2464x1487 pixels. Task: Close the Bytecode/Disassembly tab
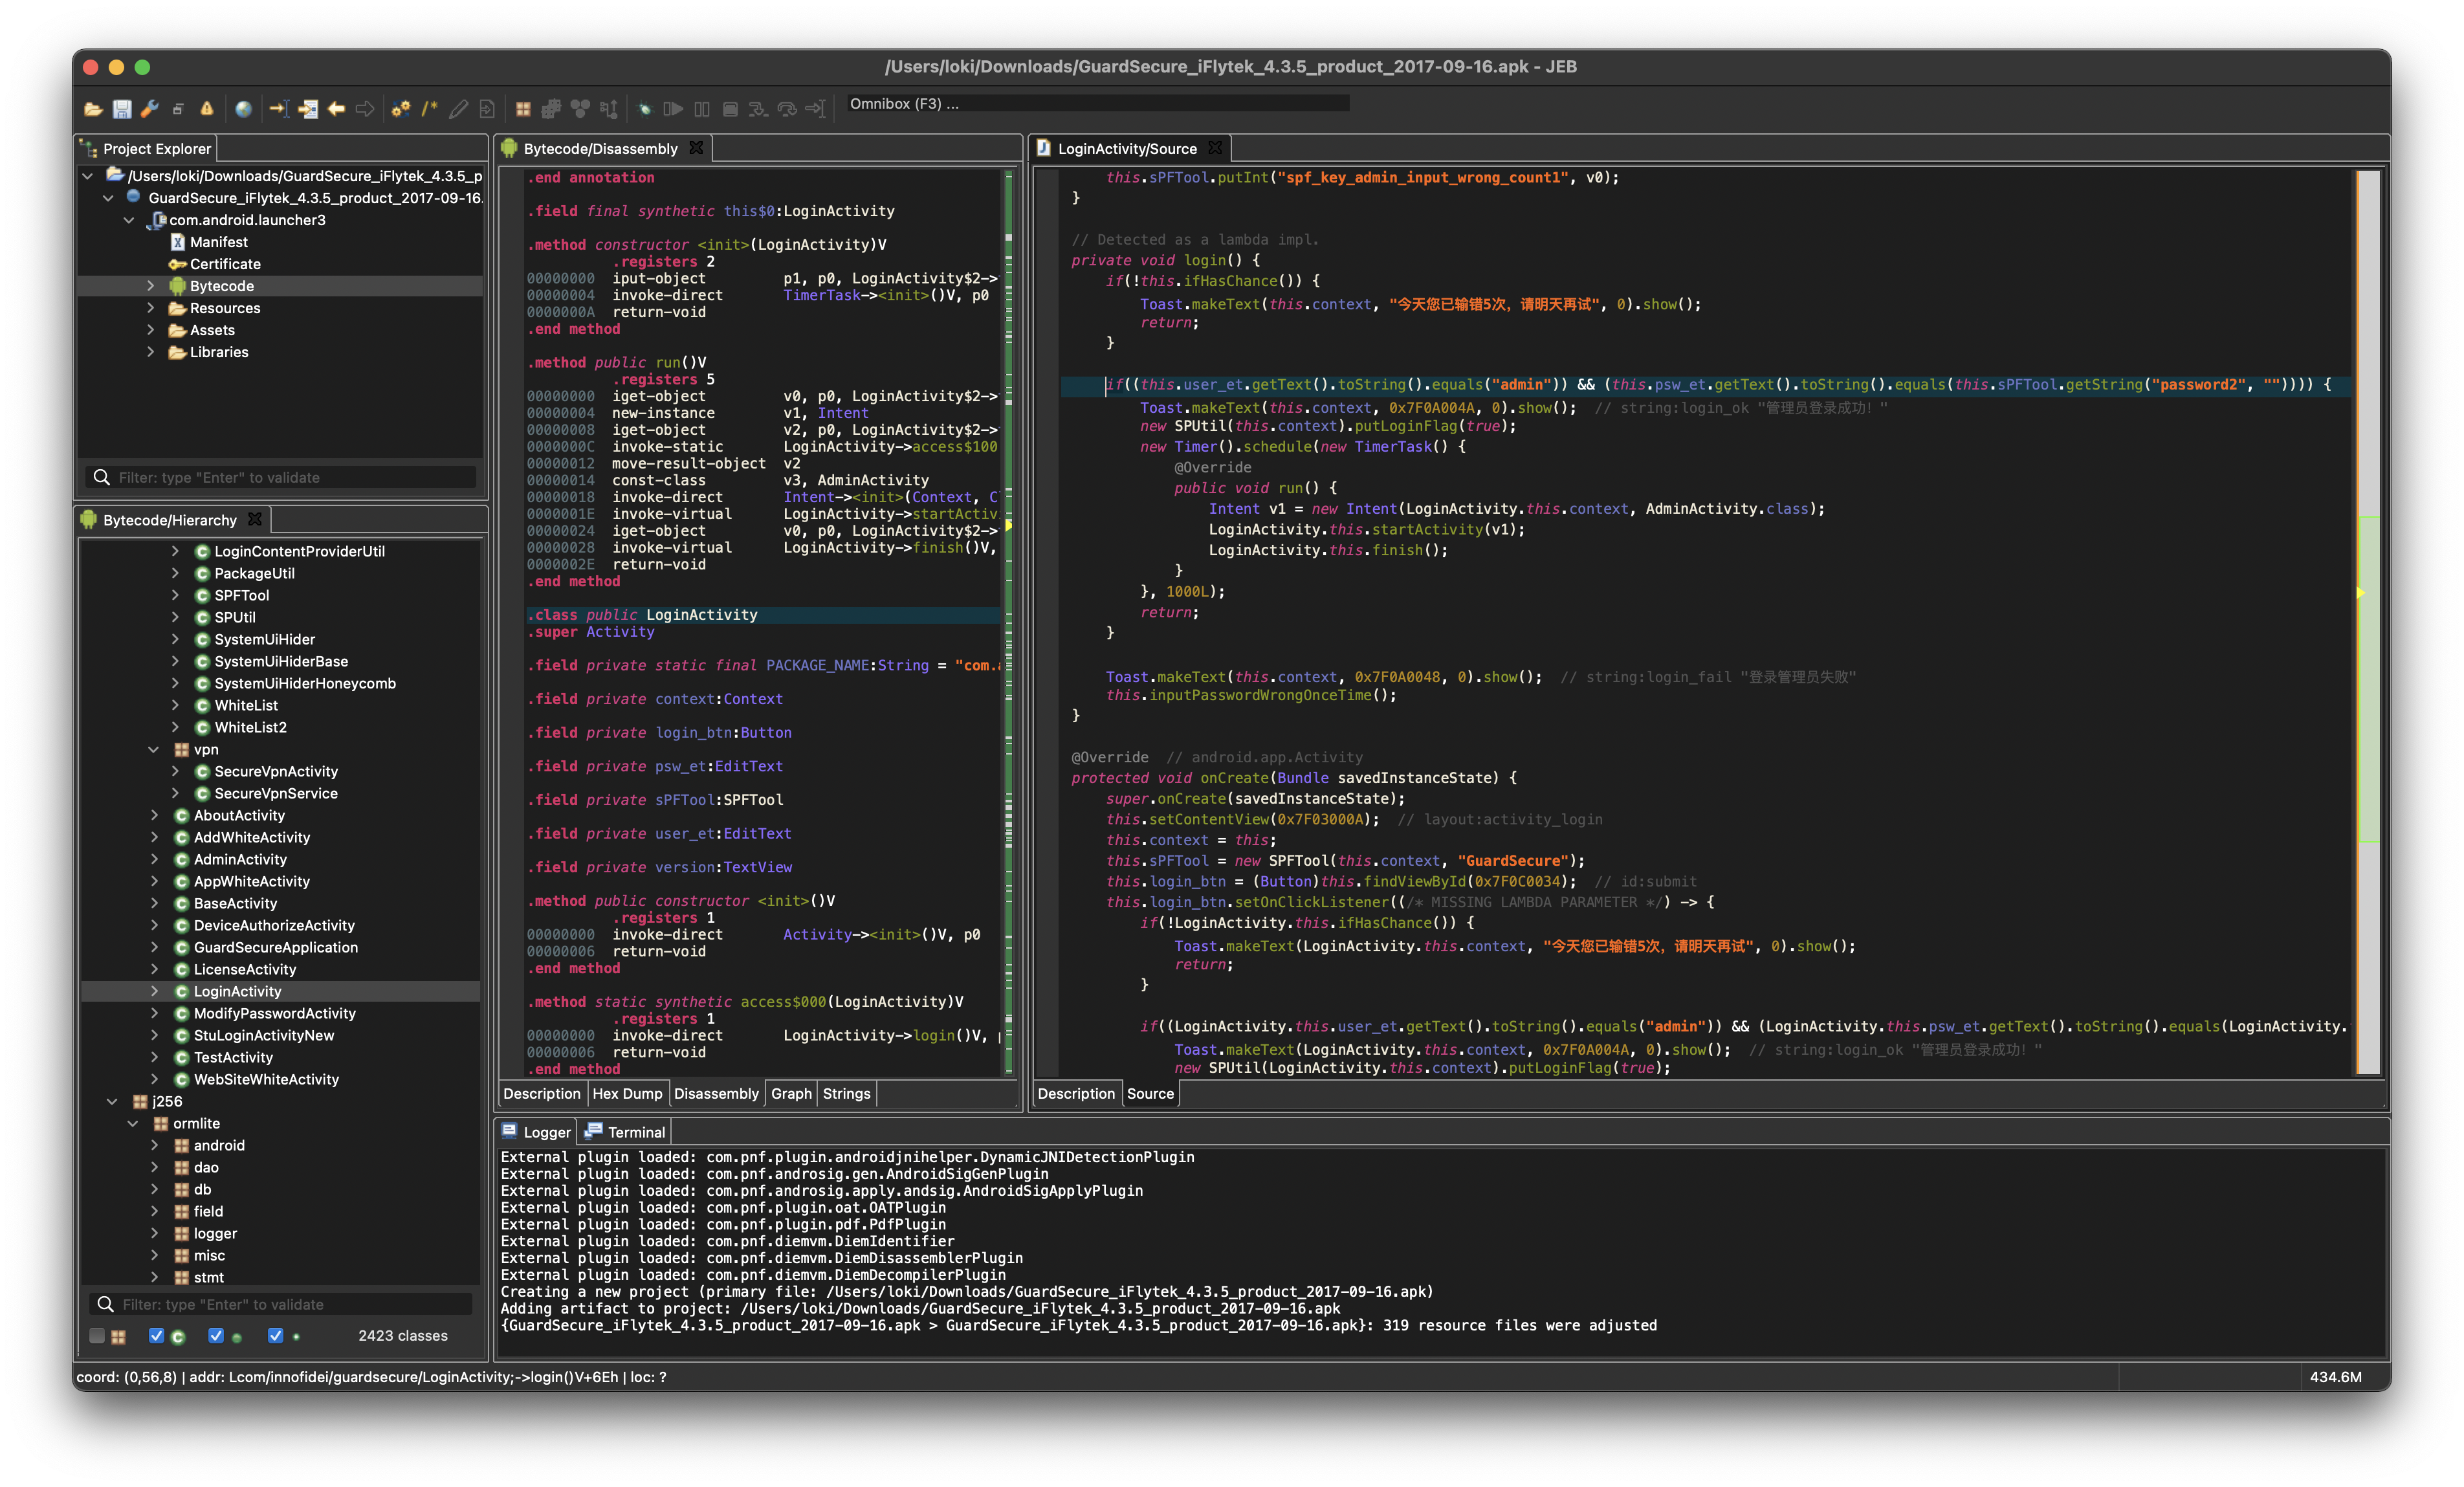point(696,148)
